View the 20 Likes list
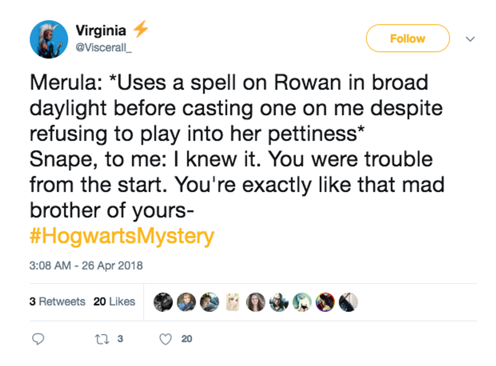 (x=114, y=302)
